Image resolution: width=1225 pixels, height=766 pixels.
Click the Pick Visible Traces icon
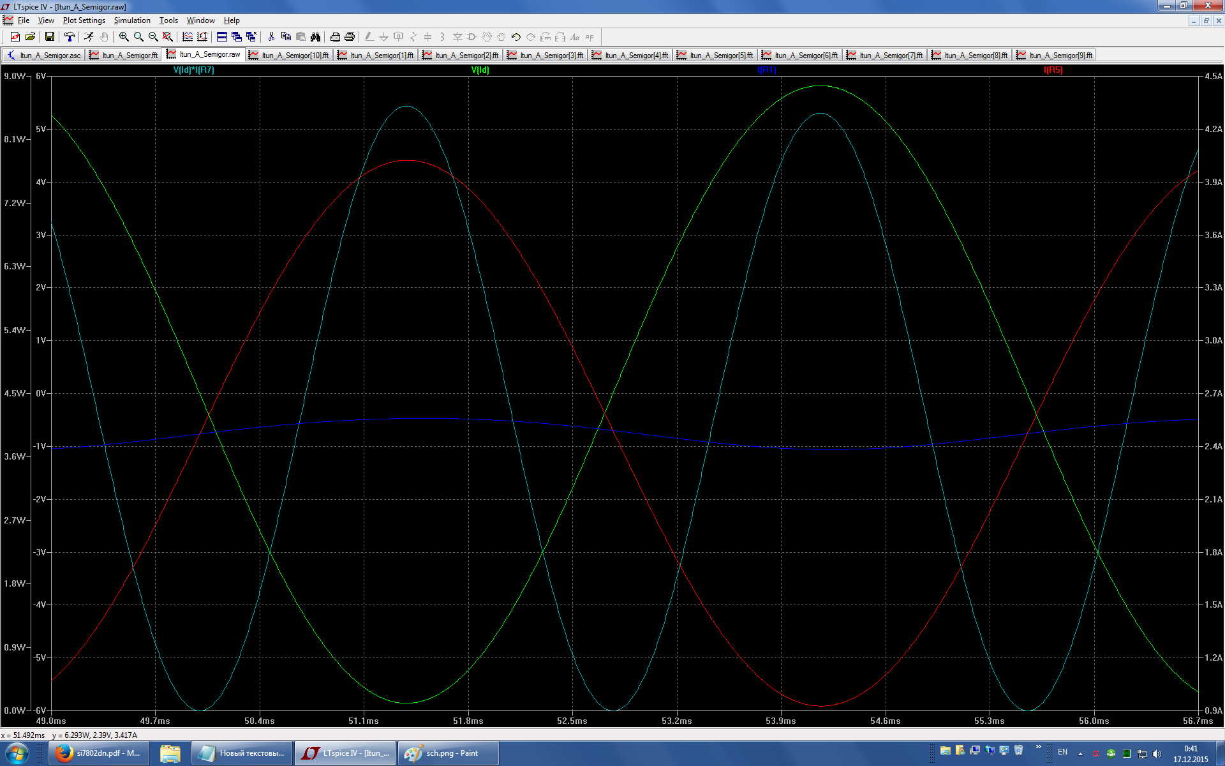(x=188, y=37)
